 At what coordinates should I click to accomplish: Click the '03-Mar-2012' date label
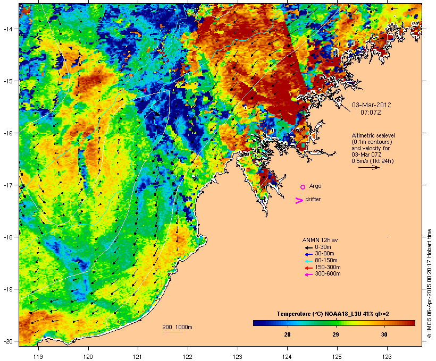(372, 105)
